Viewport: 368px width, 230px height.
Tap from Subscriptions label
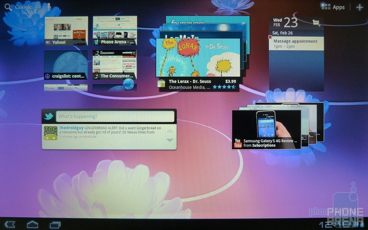pyautogui.click(x=260, y=145)
